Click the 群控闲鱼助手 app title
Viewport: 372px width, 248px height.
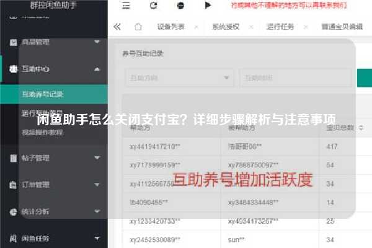click(x=53, y=5)
